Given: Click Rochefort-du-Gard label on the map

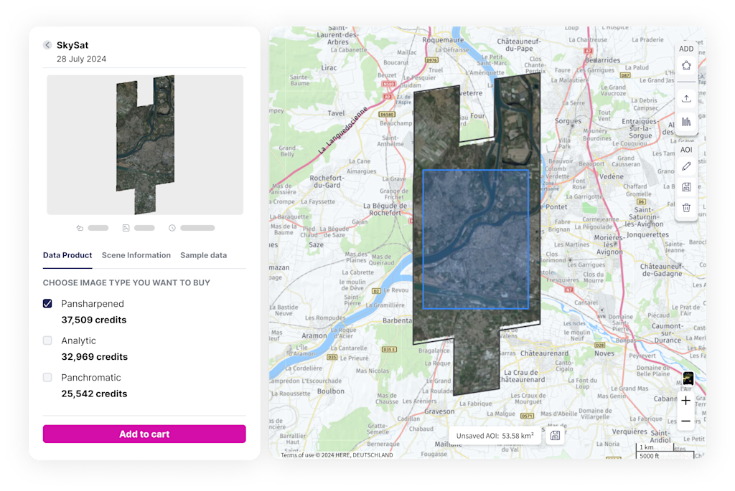Looking at the screenshot, I should tap(327, 181).
